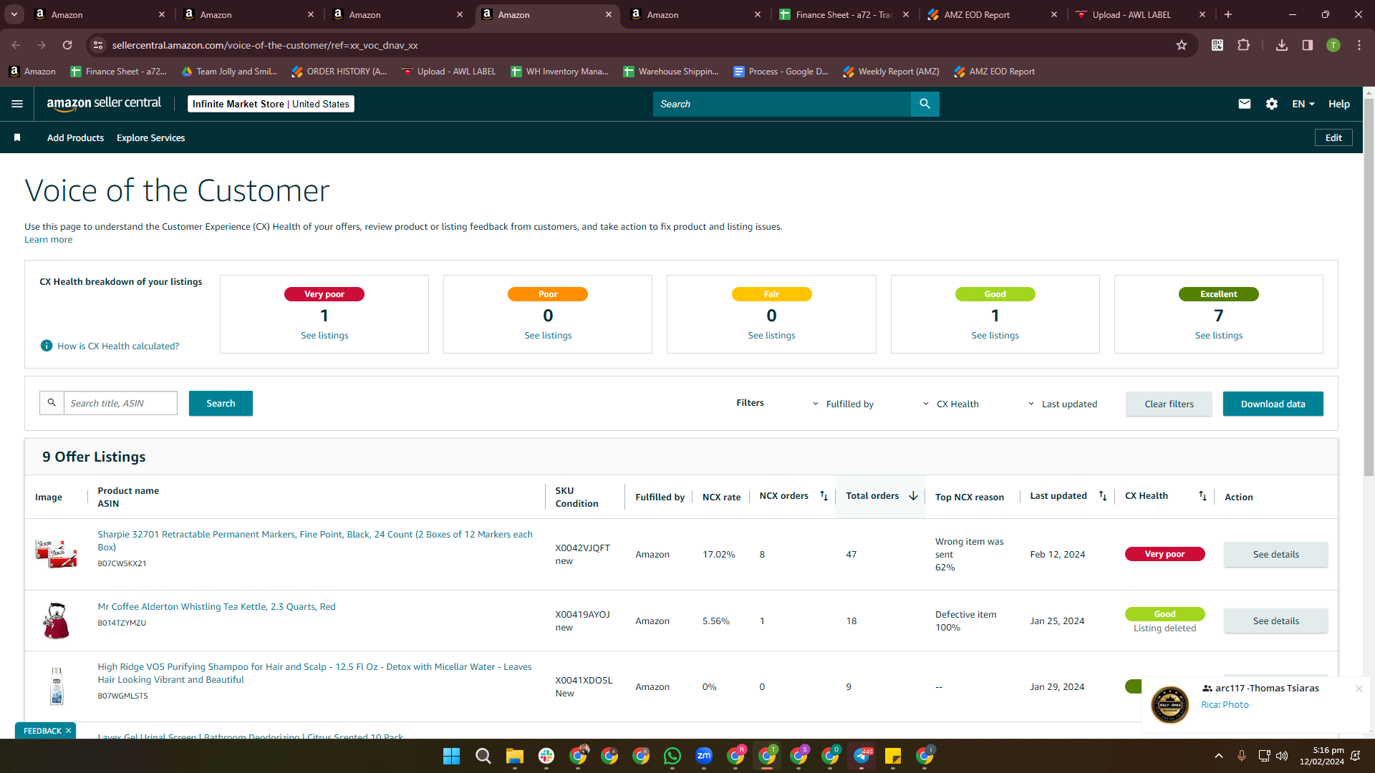Open the settings gear in Seller Central
The width and height of the screenshot is (1375, 773).
[1272, 104]
